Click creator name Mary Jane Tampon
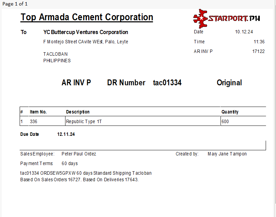This screenshot has width=276, height=217. pyautogui.click(x=227, y=154)
